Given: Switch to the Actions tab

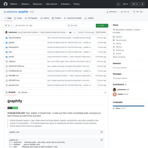Looking at the screenshot, I should click(x=45, y=18).
